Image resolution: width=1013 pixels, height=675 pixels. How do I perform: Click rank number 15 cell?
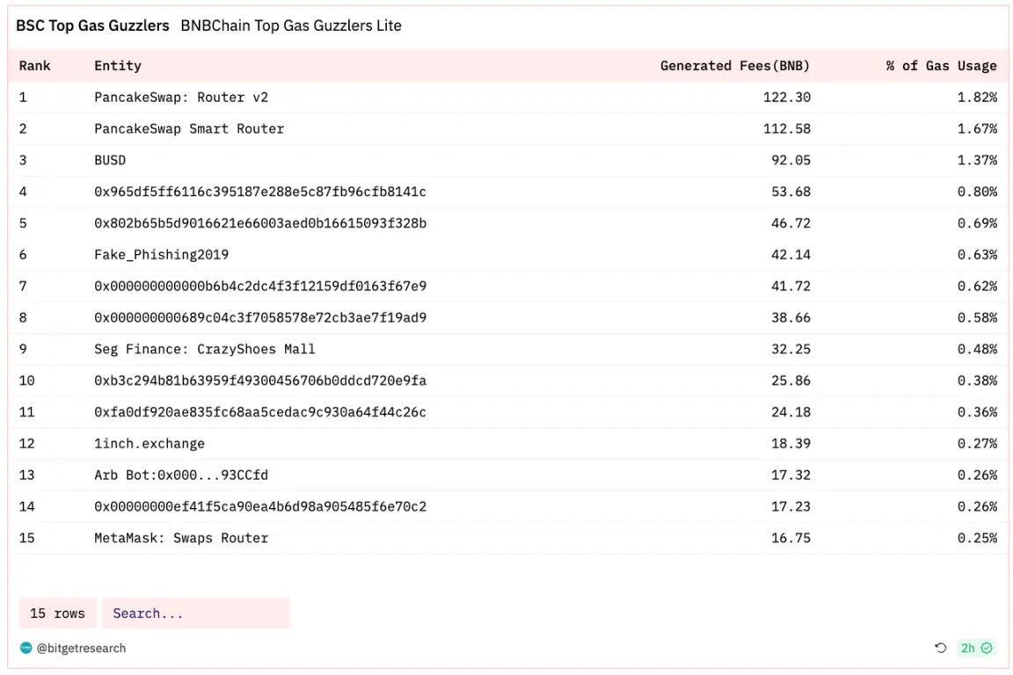click(x=26, y=538)
